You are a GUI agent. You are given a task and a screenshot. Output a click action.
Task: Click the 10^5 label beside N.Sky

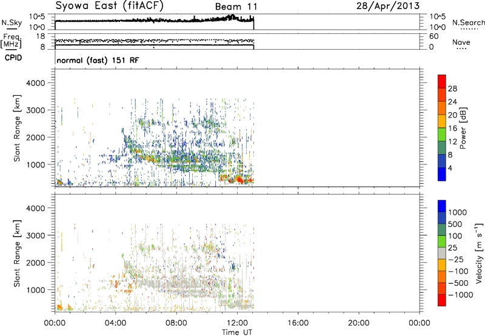point(37,16)
